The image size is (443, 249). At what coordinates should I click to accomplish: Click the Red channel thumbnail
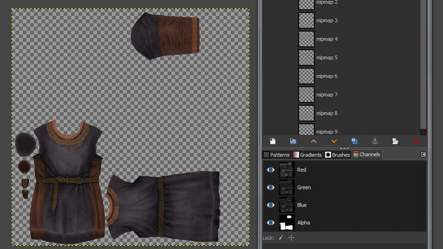tap(287, 170)
